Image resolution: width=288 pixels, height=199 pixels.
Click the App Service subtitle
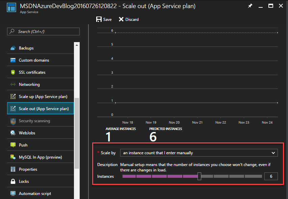coord(29,12)
